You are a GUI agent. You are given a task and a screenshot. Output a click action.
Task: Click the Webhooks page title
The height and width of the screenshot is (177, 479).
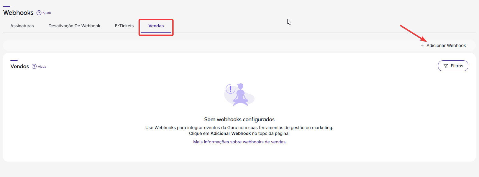point(18,13)
